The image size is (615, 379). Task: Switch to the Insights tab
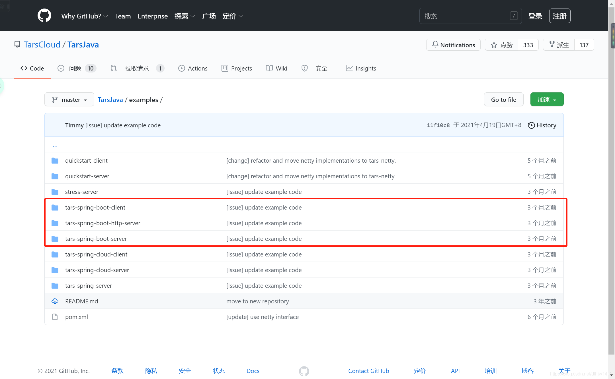click(361, 68)
